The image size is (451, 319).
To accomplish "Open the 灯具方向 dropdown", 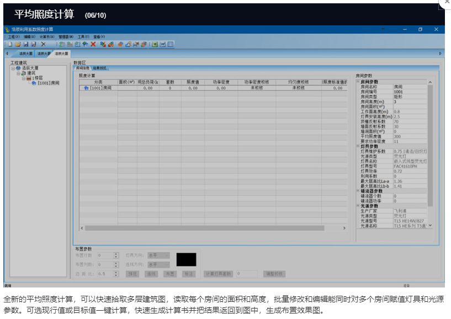I will point(159,255).
